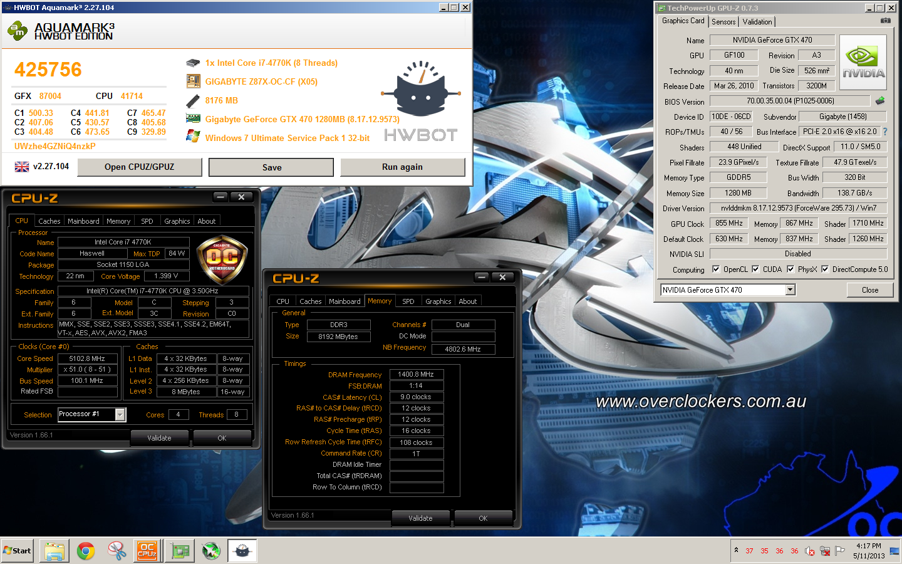Open Windows Explorer from the taskbar
This screenshot has width=902, height=564.
54,551
